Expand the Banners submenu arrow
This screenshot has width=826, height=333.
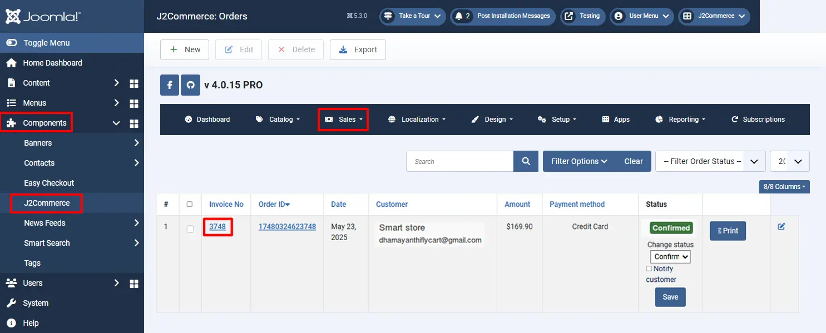[137, 143]
